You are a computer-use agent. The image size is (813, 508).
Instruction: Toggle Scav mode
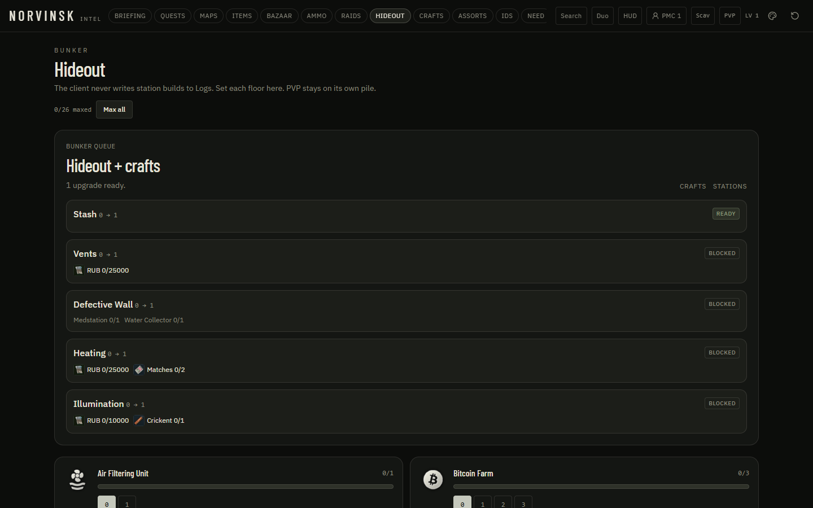click(703, 16)
